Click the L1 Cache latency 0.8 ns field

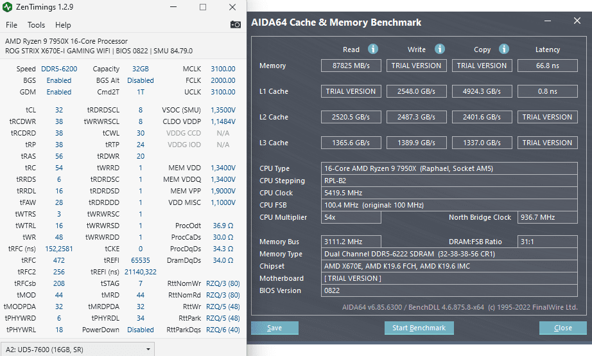[548, 91]
